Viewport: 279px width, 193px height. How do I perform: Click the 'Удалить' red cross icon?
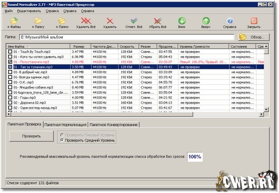(110, 21)
